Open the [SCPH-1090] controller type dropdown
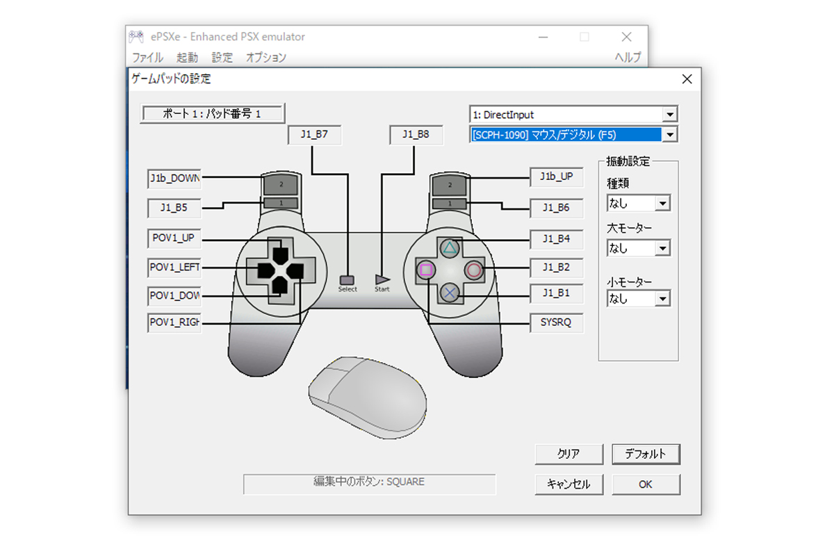This screenshot has height=556, width=834. point(670,135)
